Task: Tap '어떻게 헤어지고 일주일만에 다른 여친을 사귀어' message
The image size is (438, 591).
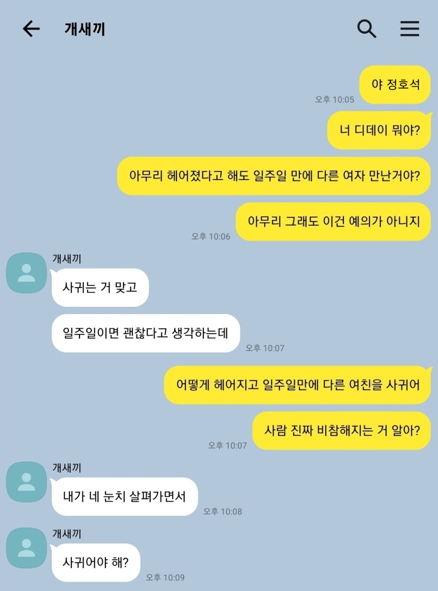Action: 298,385
